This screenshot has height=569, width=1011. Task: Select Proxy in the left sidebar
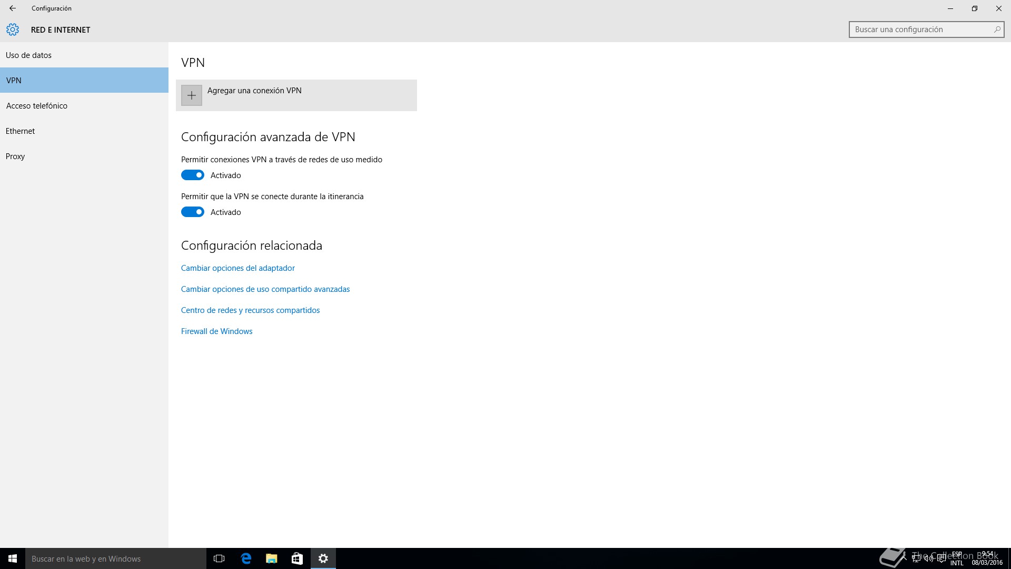point(15,156)
